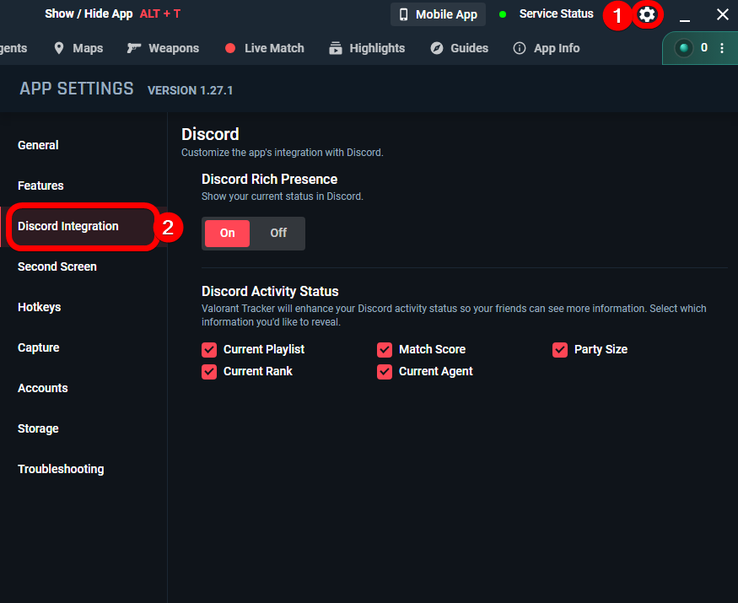Viewport: 738px width, 603px height.
Task: Click the App Info circle icon
Action: pos(520,48)
